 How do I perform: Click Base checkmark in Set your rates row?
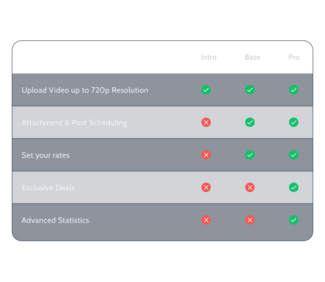(250, 155)
